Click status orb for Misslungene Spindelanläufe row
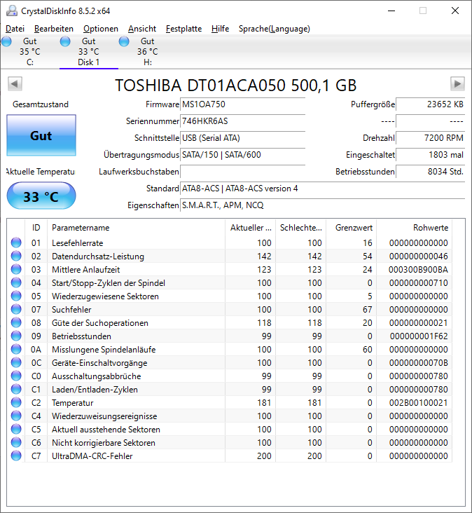 (x=16, y=350)
